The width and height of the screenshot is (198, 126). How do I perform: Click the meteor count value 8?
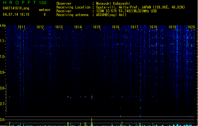pyautogui.click(x=45, y=14)
